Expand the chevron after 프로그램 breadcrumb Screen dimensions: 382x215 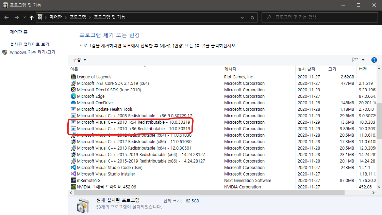pos(90,17)
